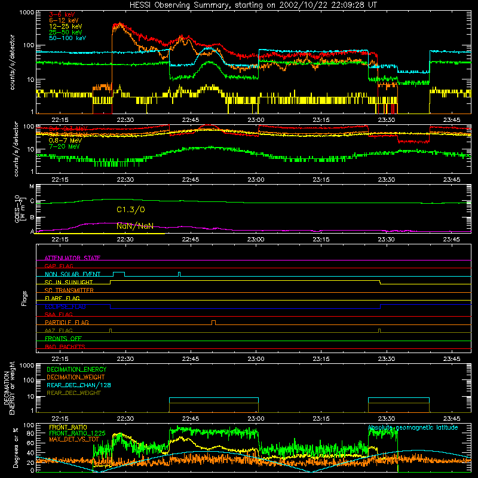Select the FRONTS_OFF flag label
Viewport: 478px width, 478px height.
[63, 339]
